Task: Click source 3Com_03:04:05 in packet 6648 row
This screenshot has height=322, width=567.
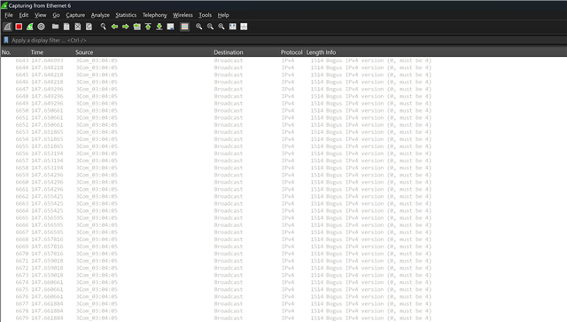Action: (x=97, y=96)
